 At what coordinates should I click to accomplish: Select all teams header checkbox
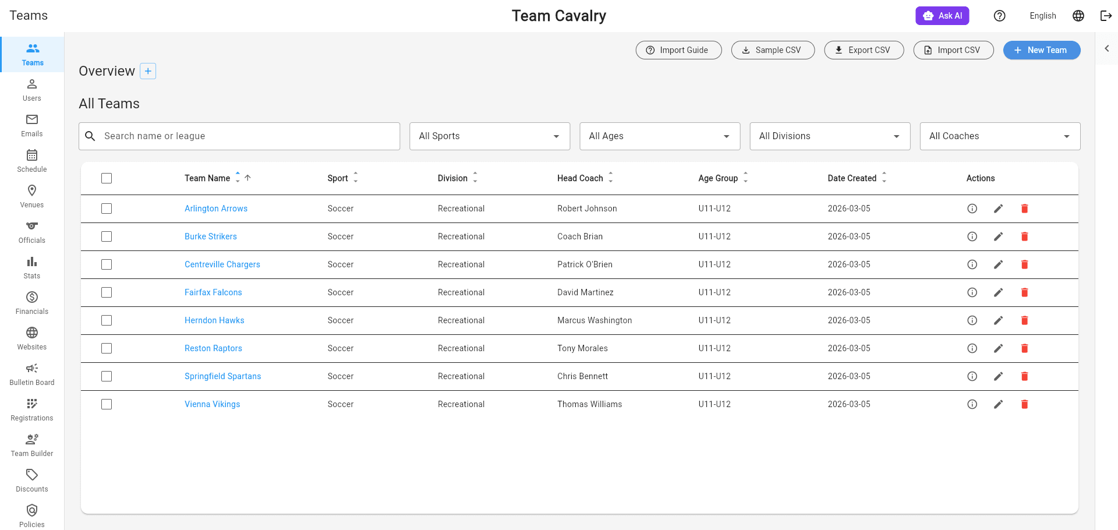[x=107, y=178]
